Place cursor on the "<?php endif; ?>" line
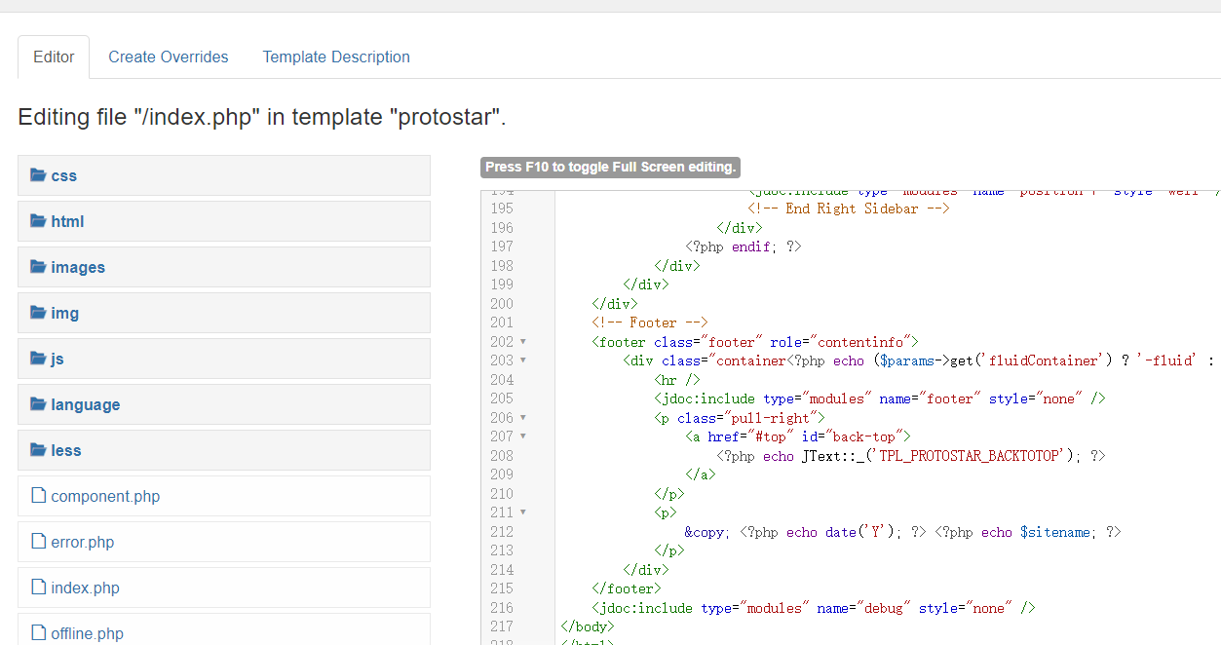 point(744,247)
